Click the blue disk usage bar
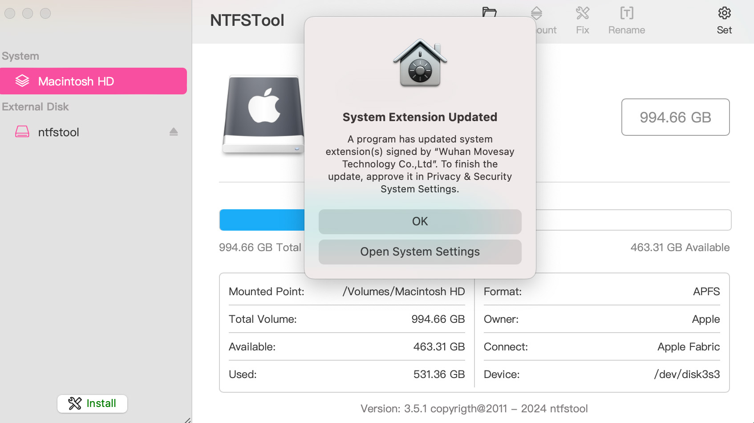754x423 pixels. click(262, 220)
